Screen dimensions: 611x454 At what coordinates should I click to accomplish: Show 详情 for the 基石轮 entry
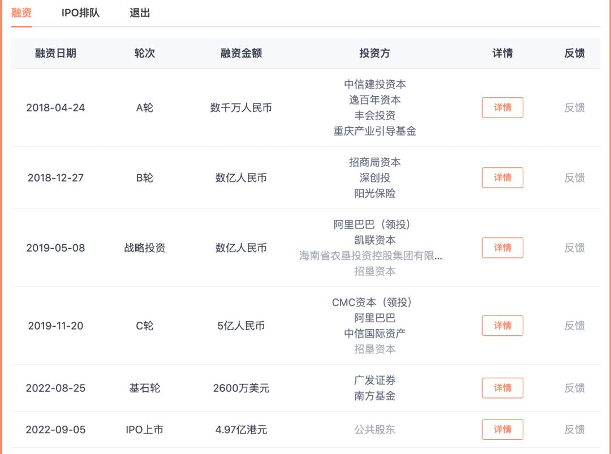coord(502,388)
